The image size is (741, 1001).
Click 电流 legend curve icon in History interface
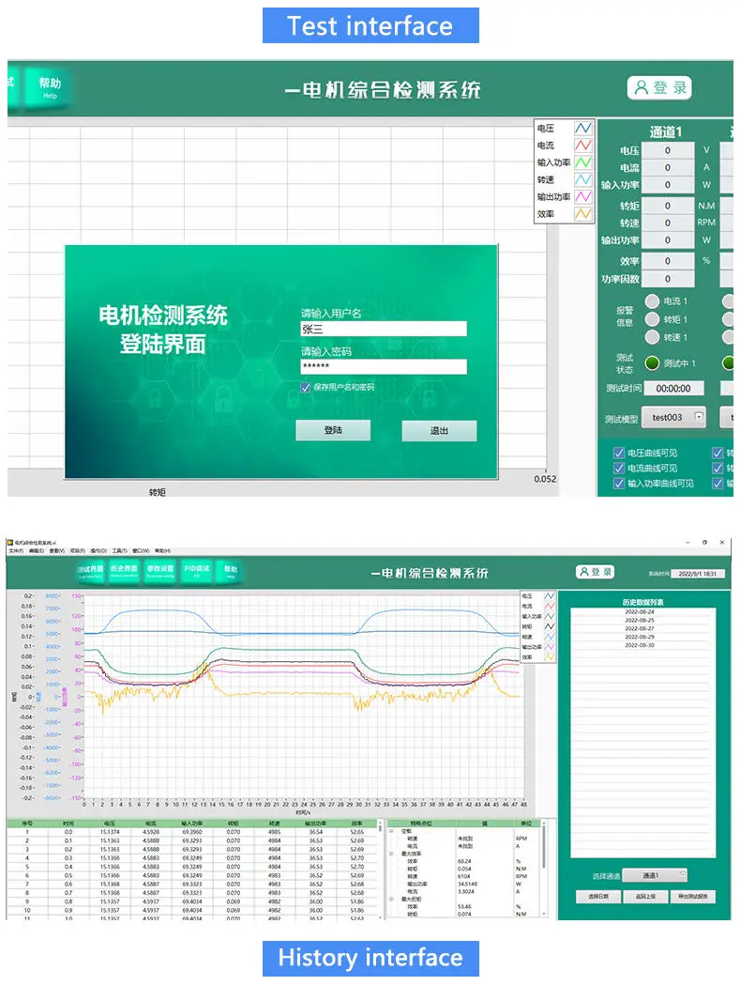click(549, 606)
